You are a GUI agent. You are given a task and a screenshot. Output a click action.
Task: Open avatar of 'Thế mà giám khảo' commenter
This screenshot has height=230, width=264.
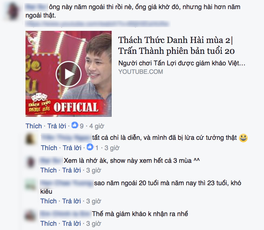(x=30, y=215)
